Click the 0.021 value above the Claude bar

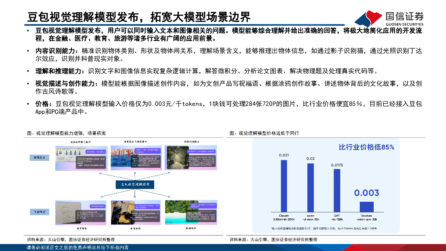pos(284,155)
